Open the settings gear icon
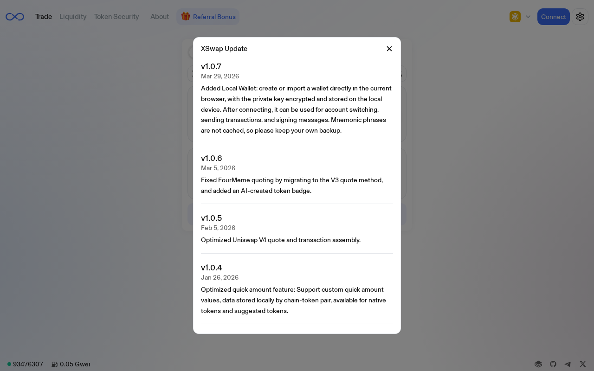Screen dimensions: 594x371 point(580,17)
